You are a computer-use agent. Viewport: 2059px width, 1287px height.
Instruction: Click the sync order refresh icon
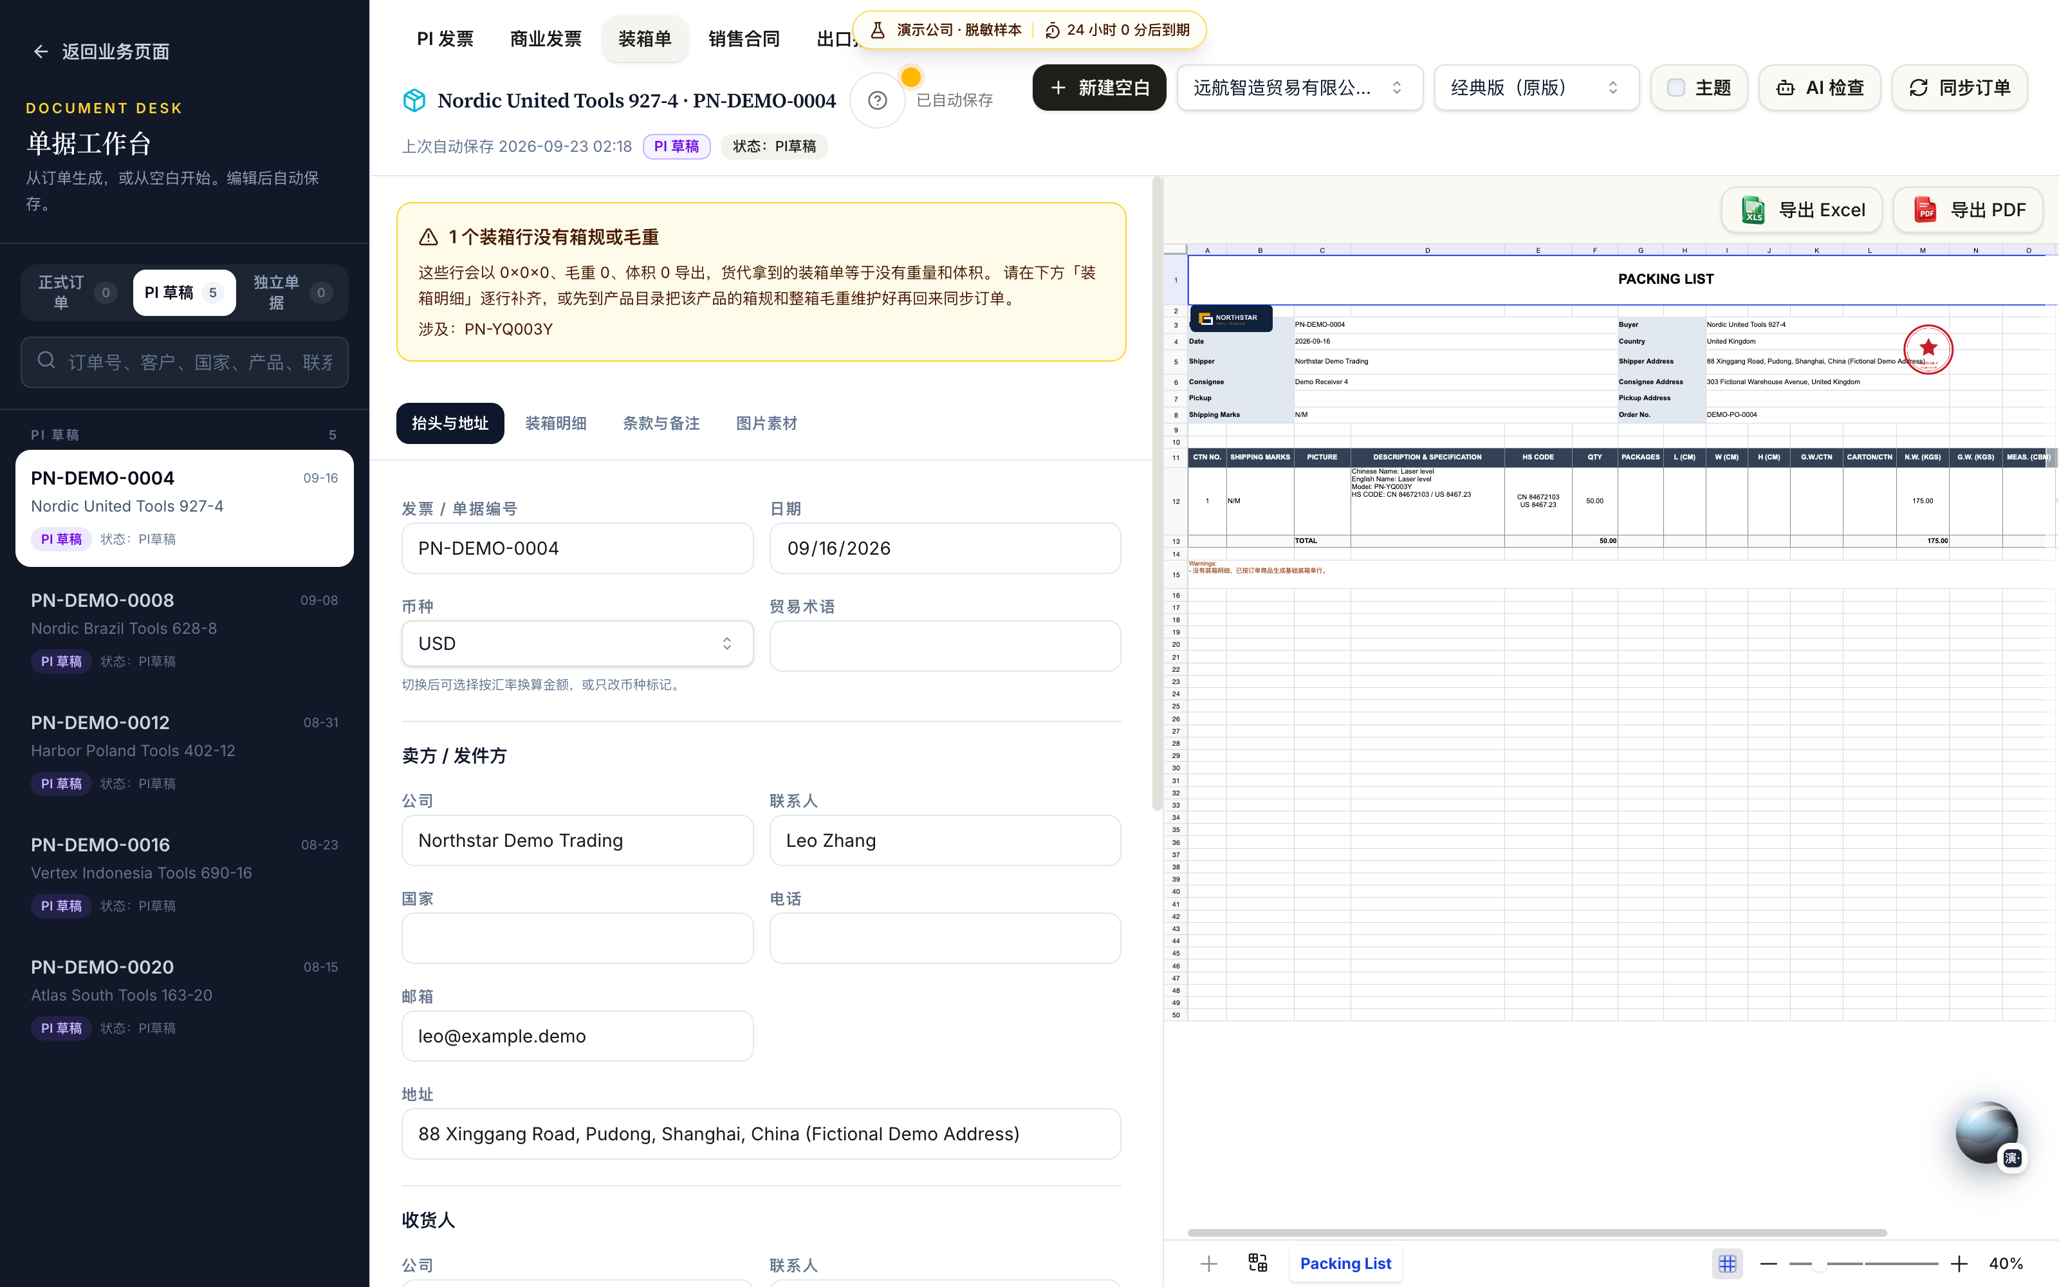coord(1919,88)
